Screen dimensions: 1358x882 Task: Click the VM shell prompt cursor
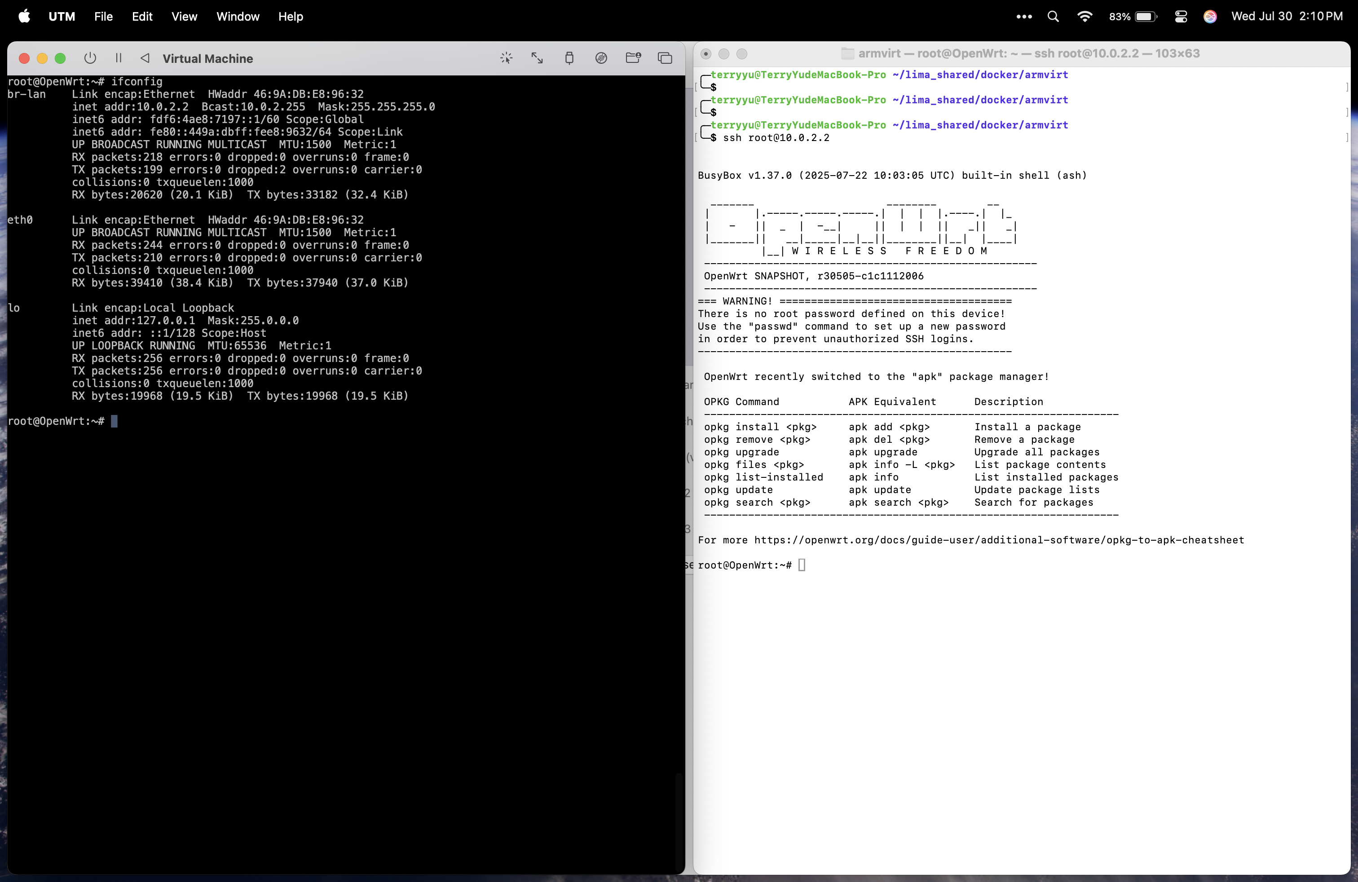114,422
